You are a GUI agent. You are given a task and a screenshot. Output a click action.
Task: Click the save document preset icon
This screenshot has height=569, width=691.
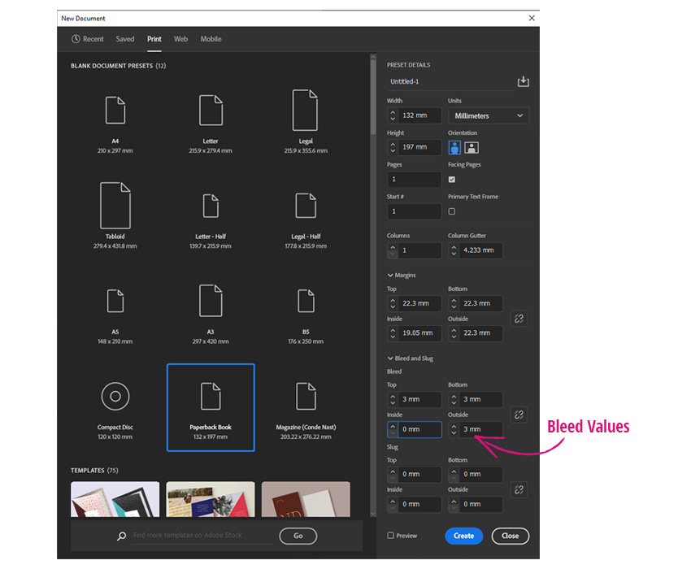(x=523, y=81)
